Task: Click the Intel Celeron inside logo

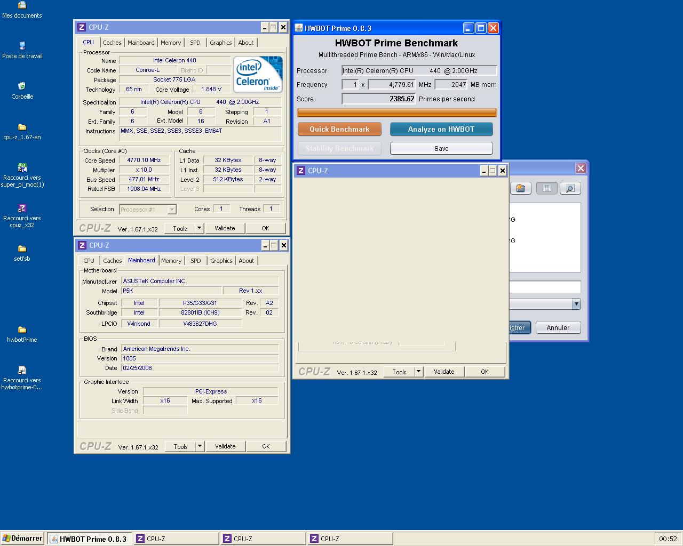Action: pos(258,75)
